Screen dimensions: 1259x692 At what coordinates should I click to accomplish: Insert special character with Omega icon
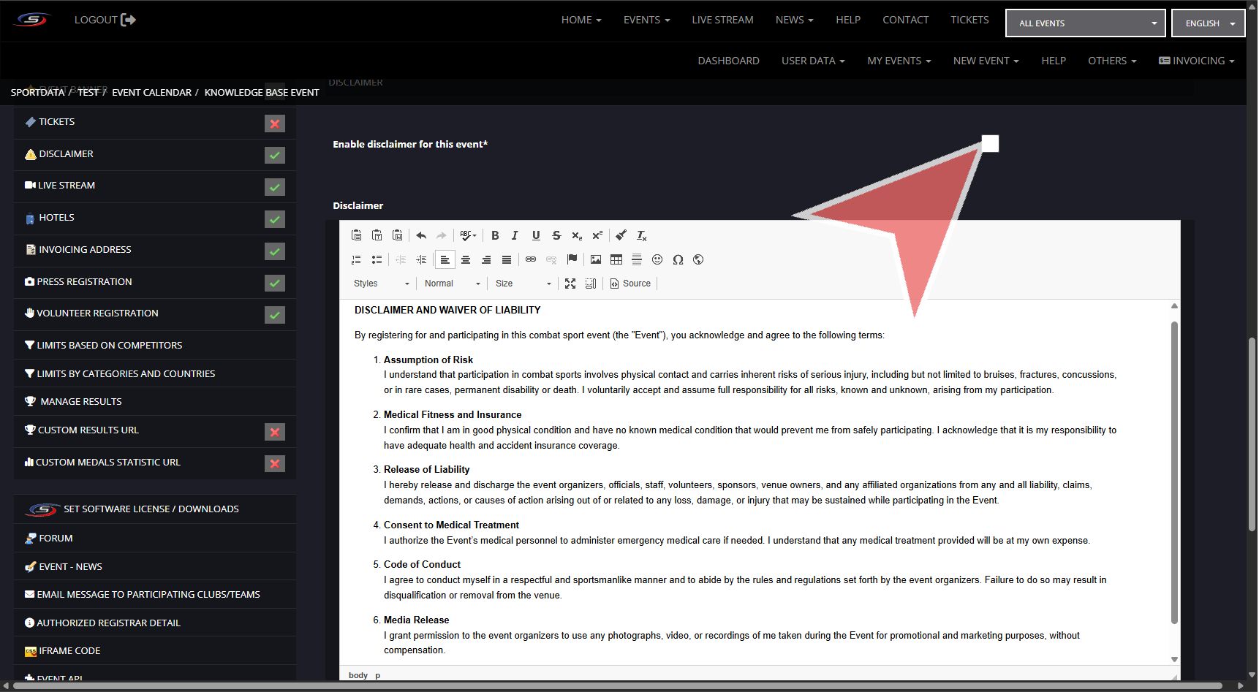(x=678, y=259)
